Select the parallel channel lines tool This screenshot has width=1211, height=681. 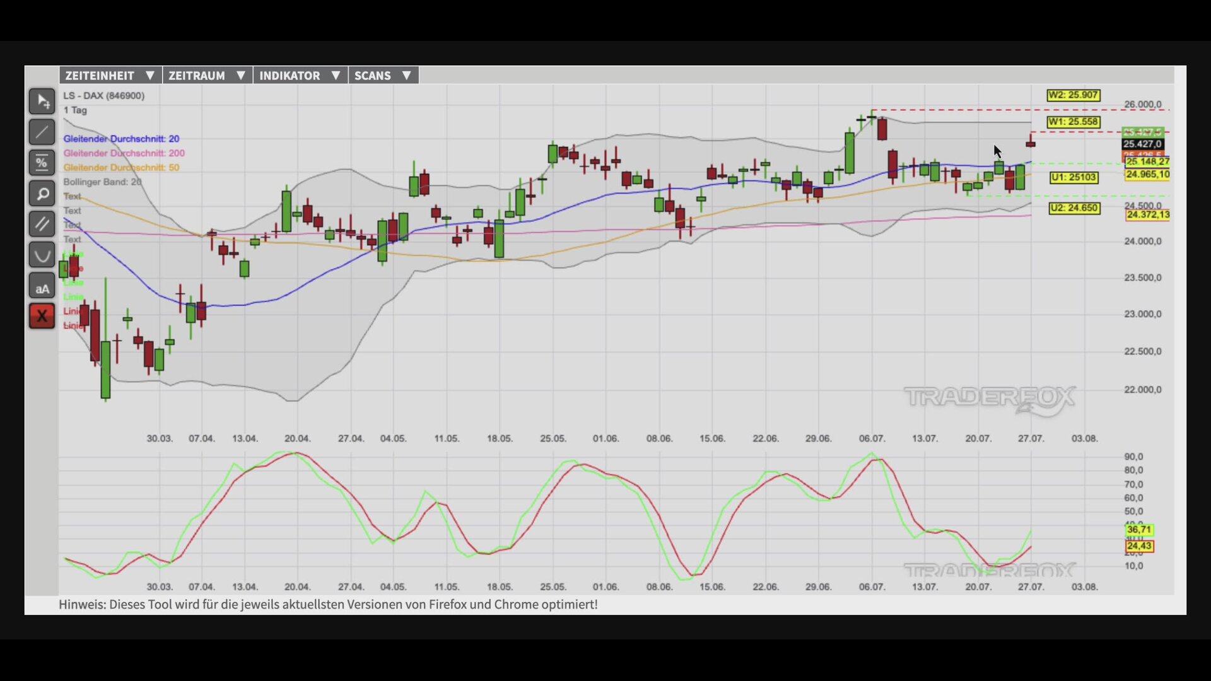[42, 224]
